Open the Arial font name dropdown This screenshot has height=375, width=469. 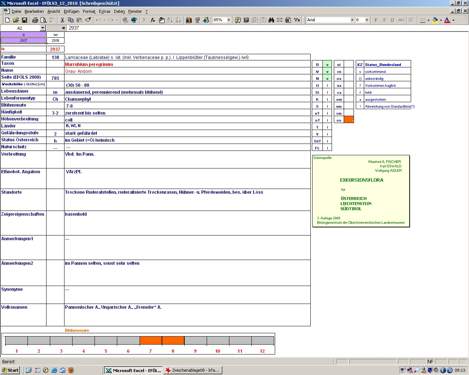(x=352, y=20)
